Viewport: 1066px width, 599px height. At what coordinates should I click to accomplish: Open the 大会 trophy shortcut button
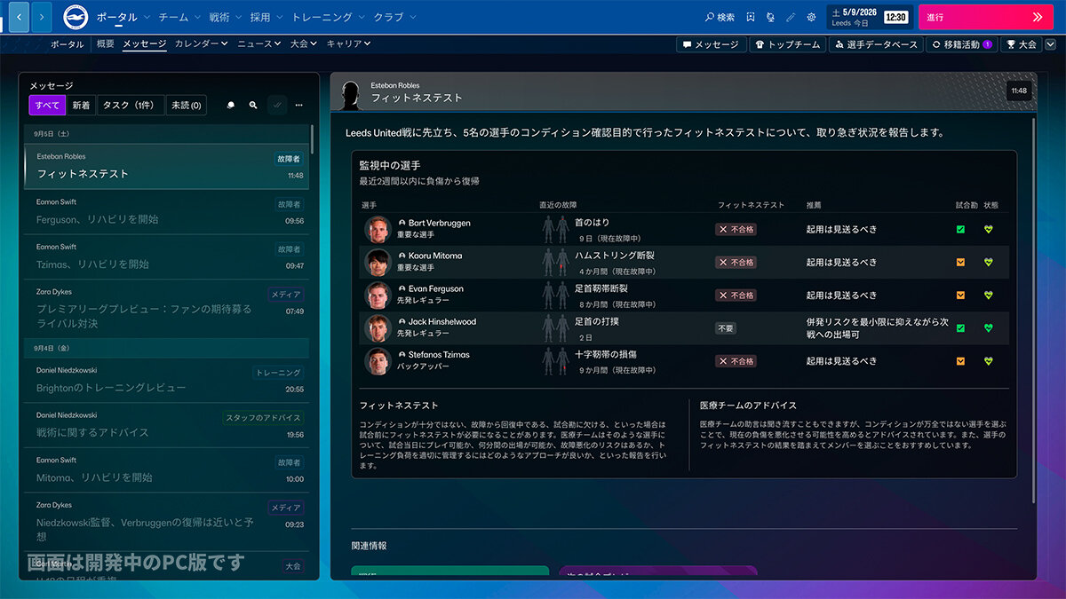click(1022, 44)
